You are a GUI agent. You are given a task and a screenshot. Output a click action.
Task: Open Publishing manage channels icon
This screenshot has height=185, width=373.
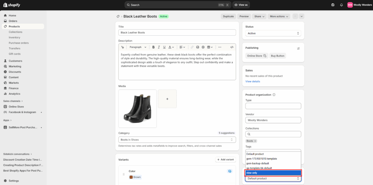pyautogui.click(x=298, y=48)
